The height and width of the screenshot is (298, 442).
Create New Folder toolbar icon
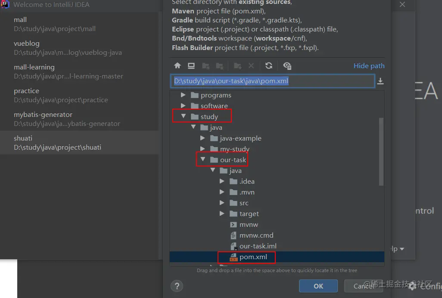[238, 66]
